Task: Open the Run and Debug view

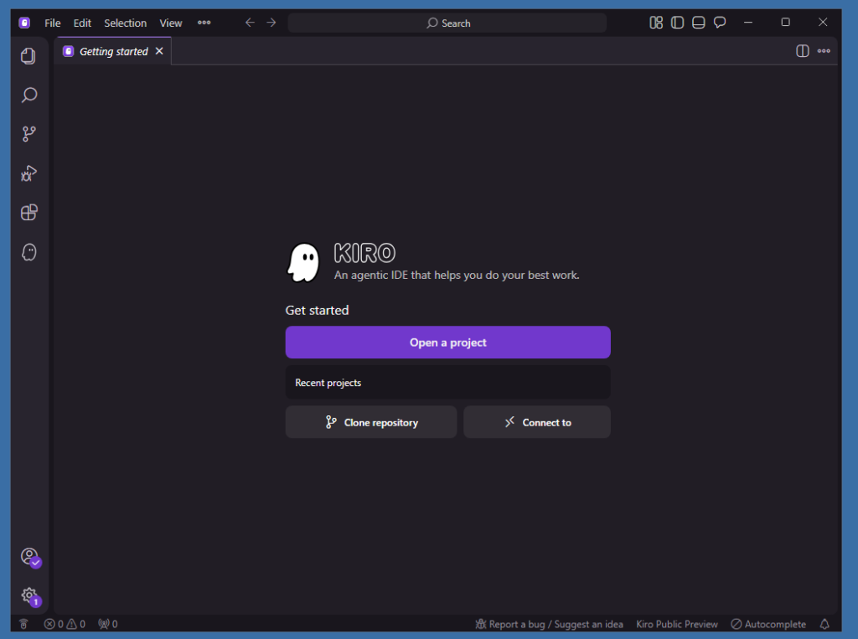Action: (29, 173)
